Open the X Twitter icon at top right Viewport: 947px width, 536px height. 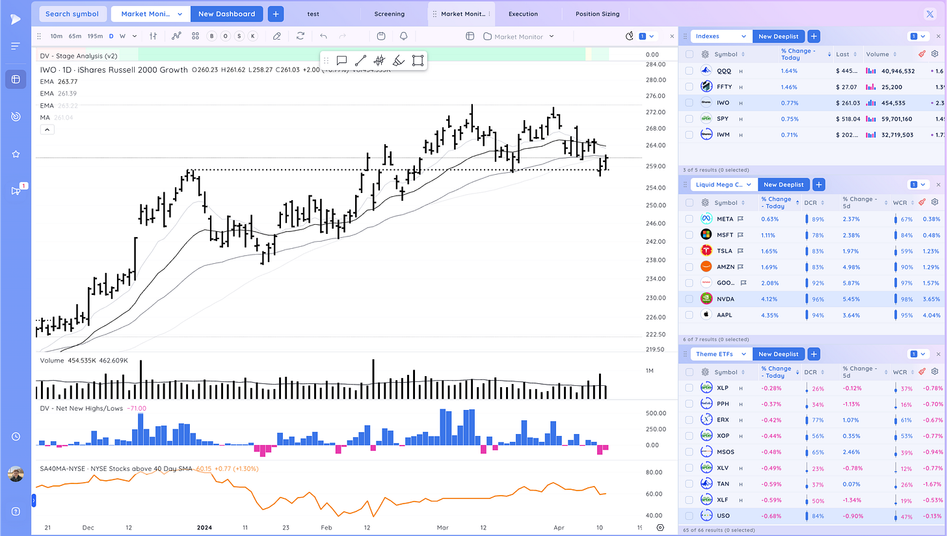(x=929, y=14)
